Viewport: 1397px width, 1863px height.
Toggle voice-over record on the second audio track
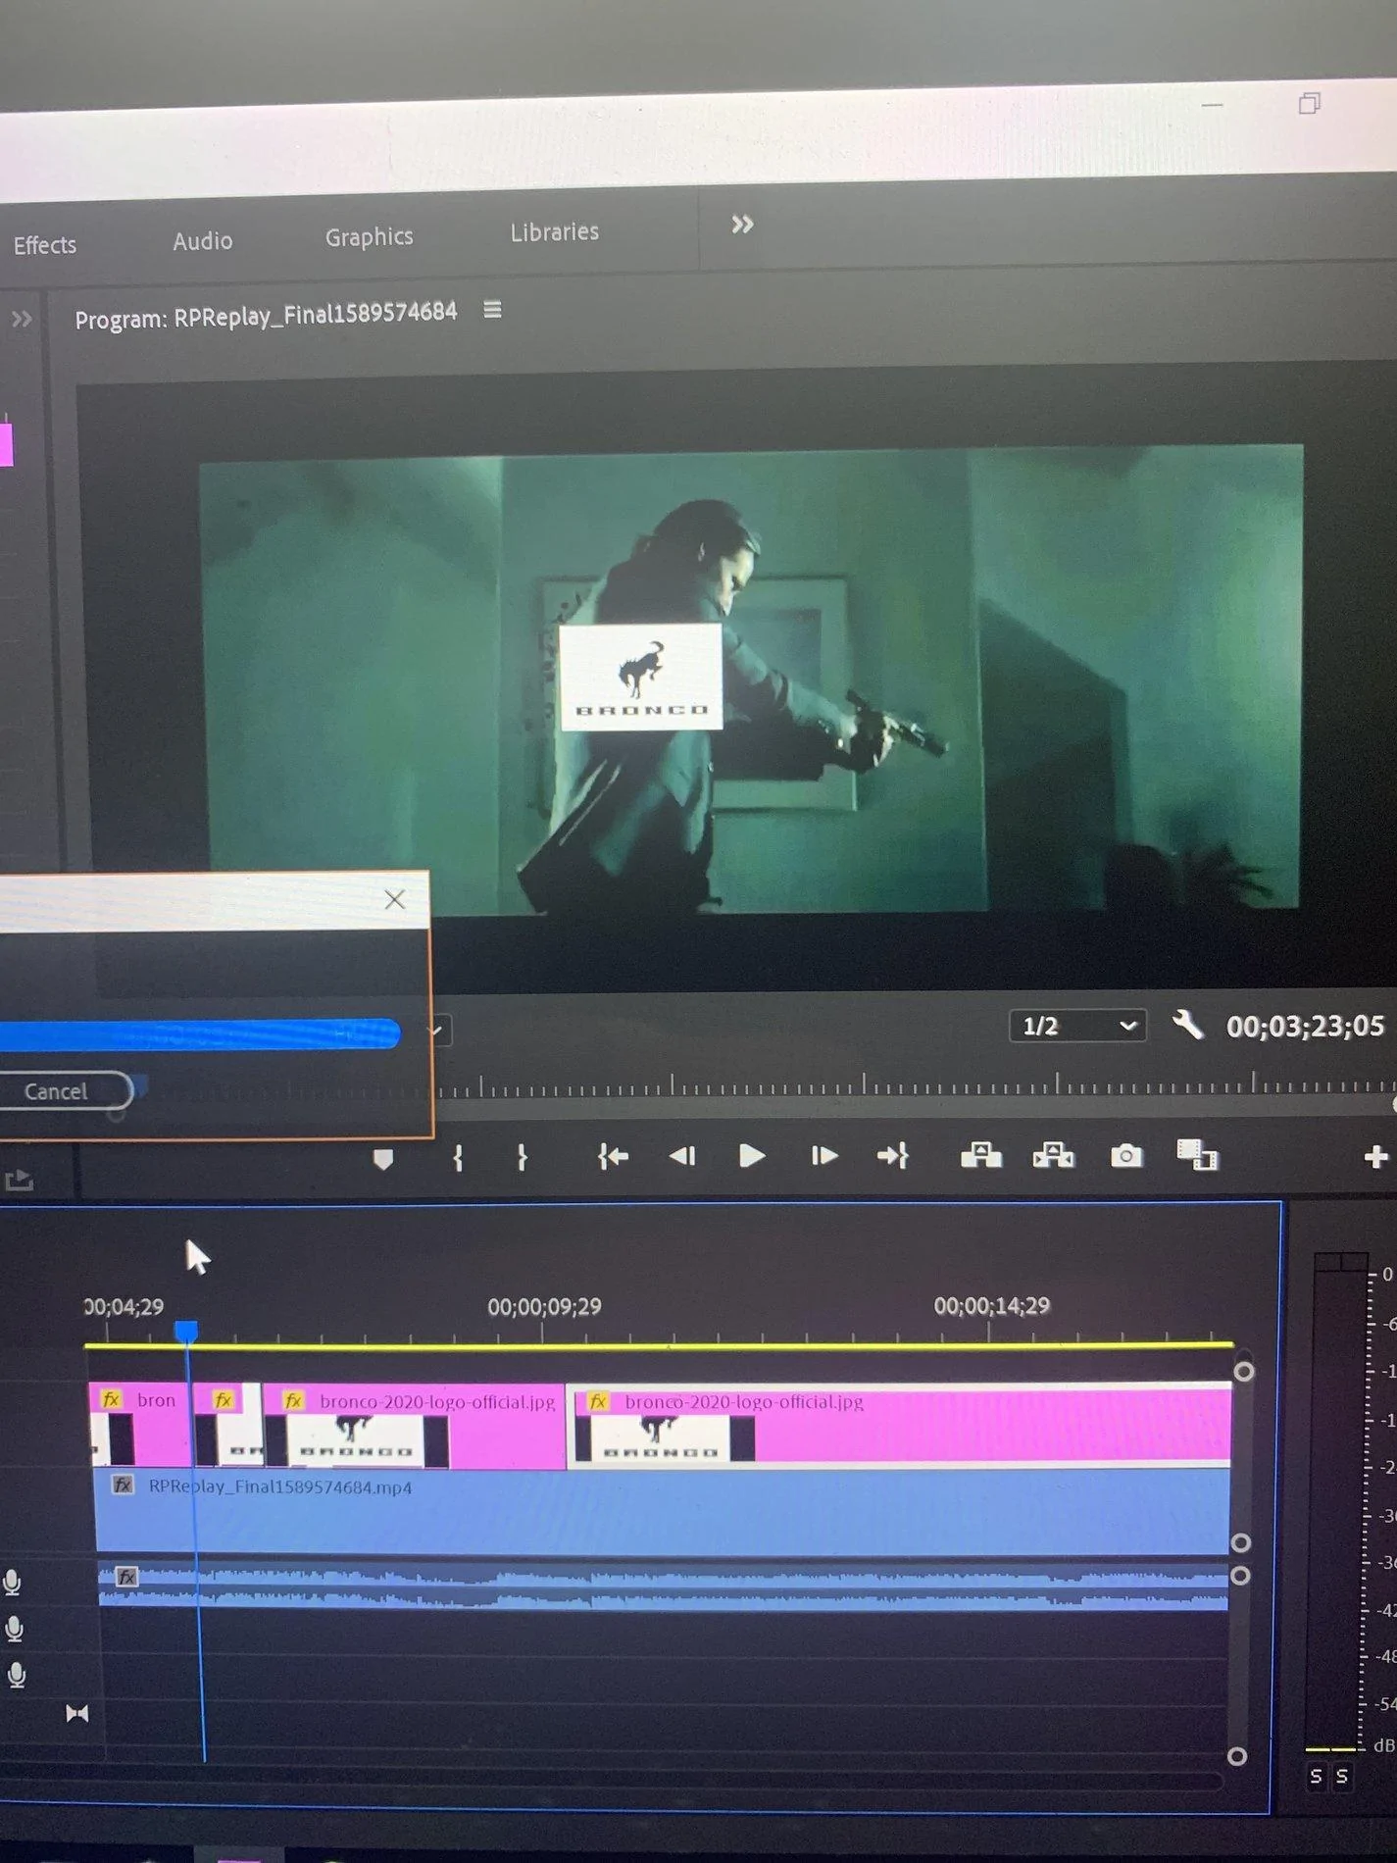pyautogui.click(x=15, y=1629)
